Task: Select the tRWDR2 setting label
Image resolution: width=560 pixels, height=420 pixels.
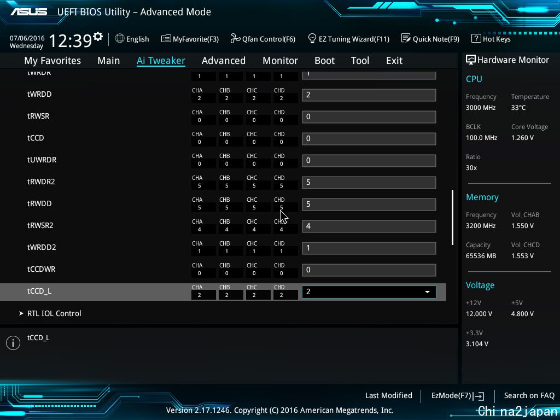Action: click(41, 182)
